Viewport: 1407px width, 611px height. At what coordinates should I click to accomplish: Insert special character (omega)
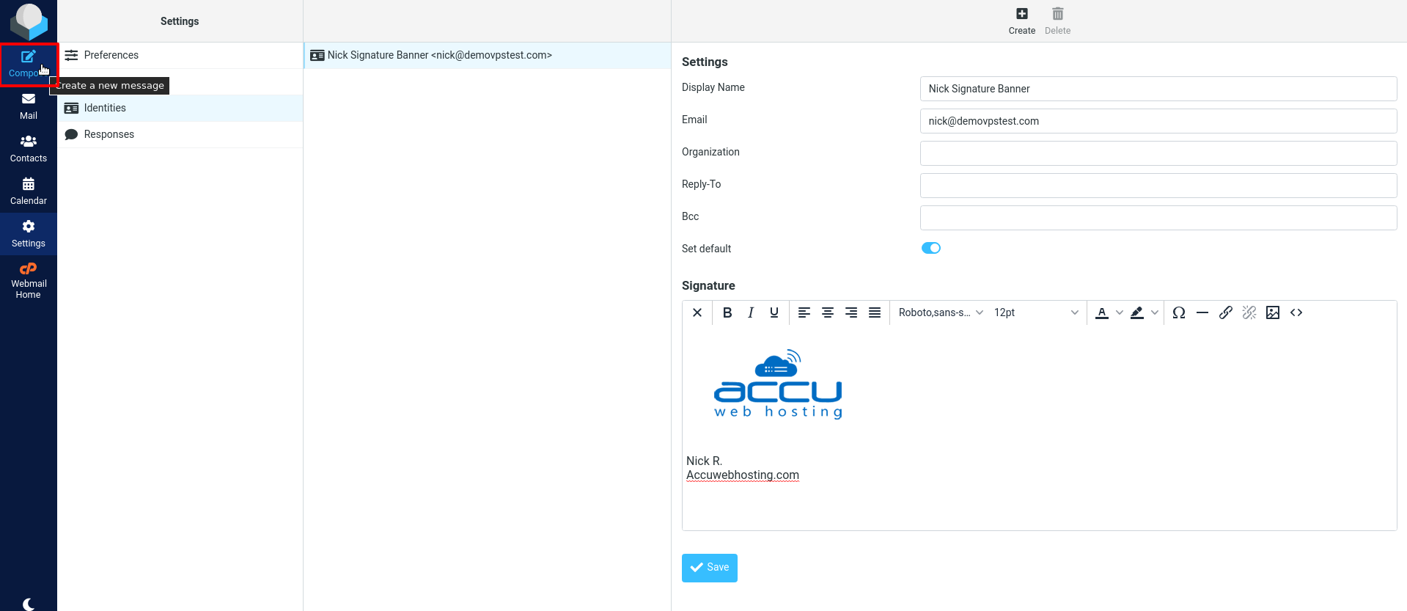point(1179,312)
